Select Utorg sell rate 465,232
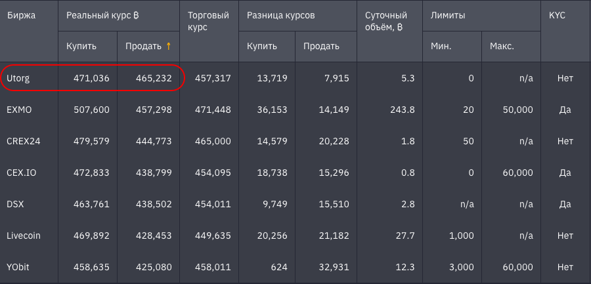 pyautogui.click(x=154, y=78)
